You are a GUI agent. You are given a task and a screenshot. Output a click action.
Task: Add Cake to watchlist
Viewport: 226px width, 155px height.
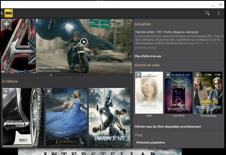(138, 75)
